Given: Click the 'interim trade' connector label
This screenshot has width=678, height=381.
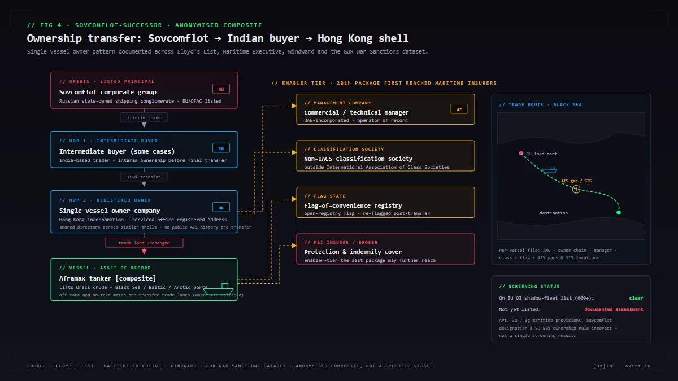Looking at the screenshot, I should [x=144, y=117].
